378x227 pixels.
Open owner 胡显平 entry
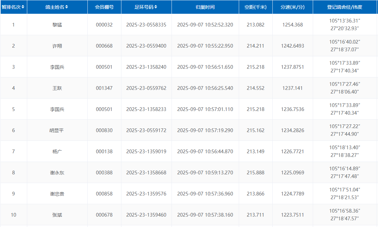pos(57,130)
